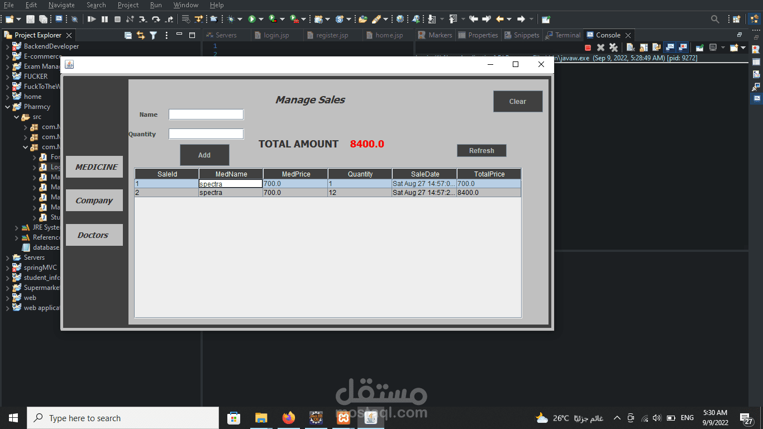Screen dimensions: 763x429
Task: Click the Step Over debug icon
Action: [x=156, y=19]
